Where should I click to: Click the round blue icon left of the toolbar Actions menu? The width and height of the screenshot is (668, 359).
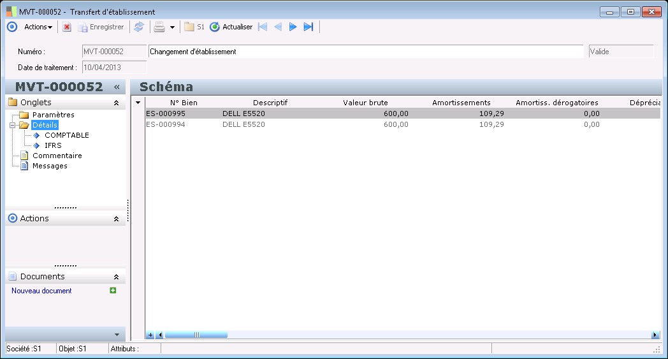(x=12, y=27)
